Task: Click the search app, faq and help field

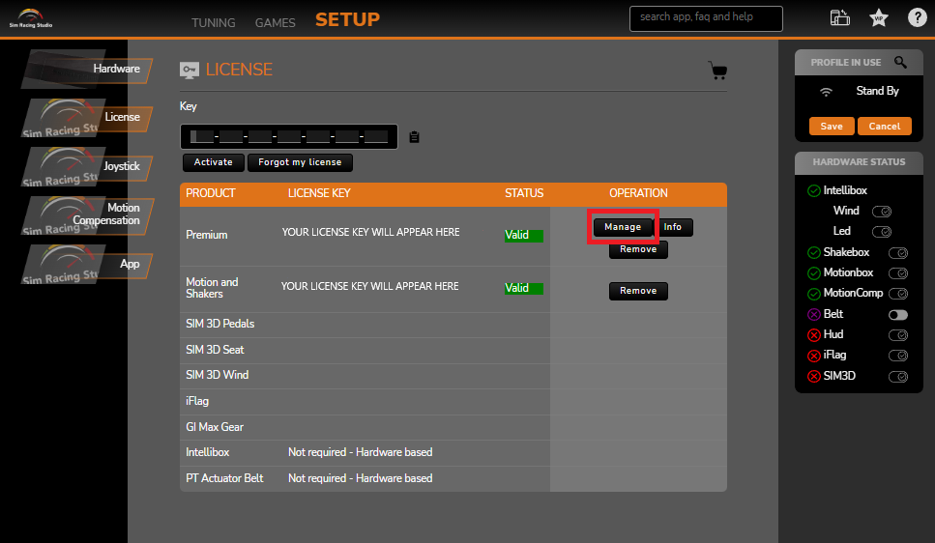Action: [x=706, y=18]
